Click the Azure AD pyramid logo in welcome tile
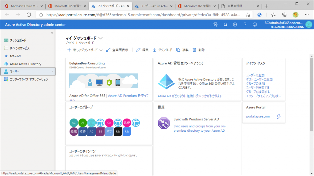 point(166,81)
